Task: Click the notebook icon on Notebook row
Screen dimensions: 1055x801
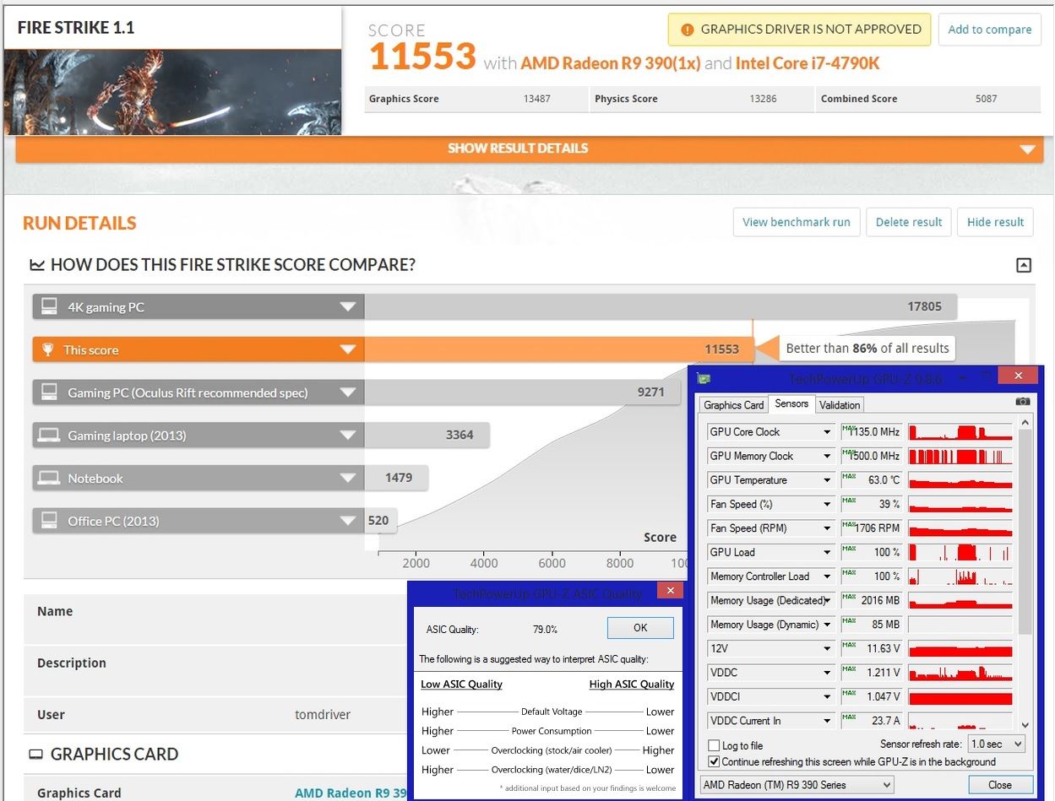Action: (x=49, y=478)
